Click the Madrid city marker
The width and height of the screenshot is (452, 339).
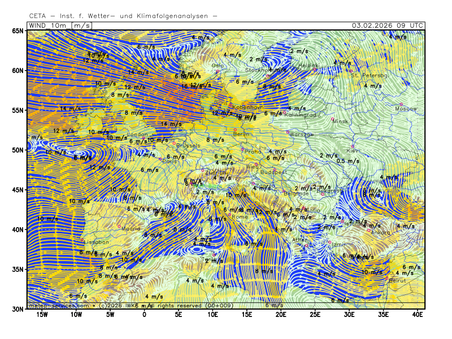tap(119, 227)
